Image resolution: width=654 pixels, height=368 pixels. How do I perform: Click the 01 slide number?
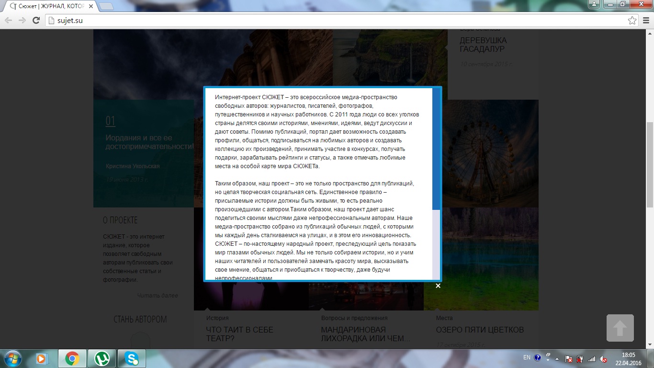click(x=110, y=121)
